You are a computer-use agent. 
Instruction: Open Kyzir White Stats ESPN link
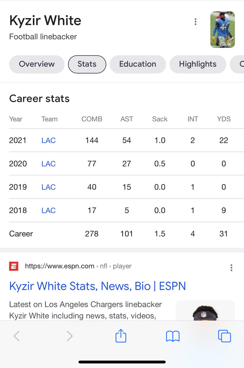click(98, 286)
